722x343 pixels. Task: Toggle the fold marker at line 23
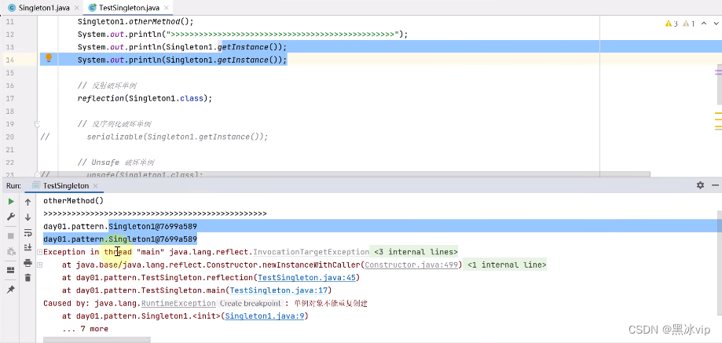click(37, 175)
